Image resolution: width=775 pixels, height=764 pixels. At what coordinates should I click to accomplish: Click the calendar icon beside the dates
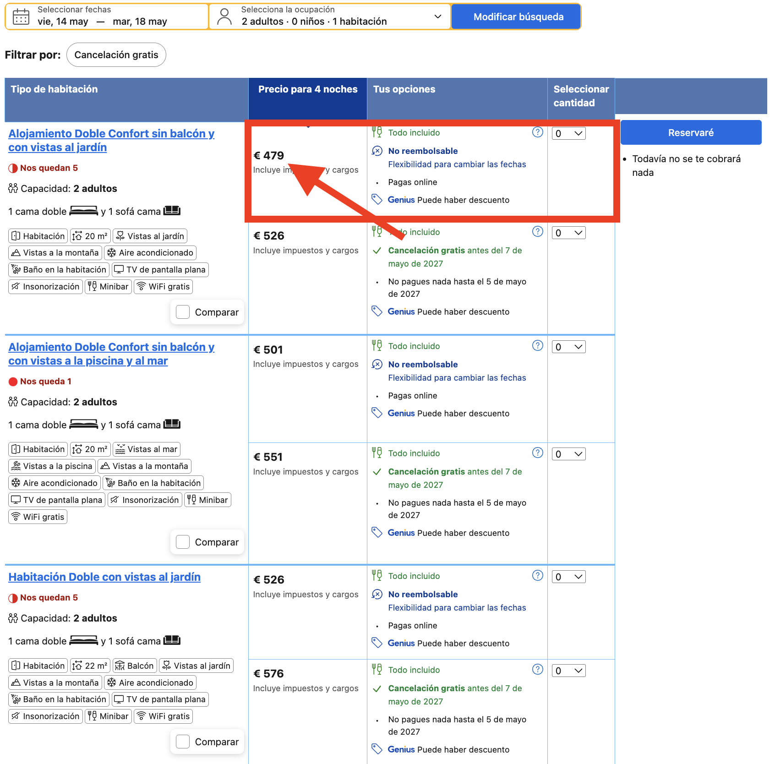click(21, 17)
